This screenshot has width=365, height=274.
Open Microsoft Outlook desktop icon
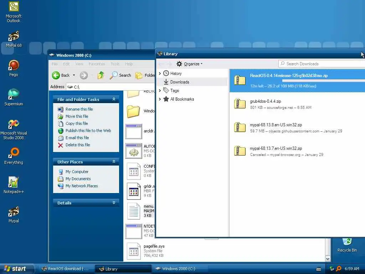(x=14, y=12)
